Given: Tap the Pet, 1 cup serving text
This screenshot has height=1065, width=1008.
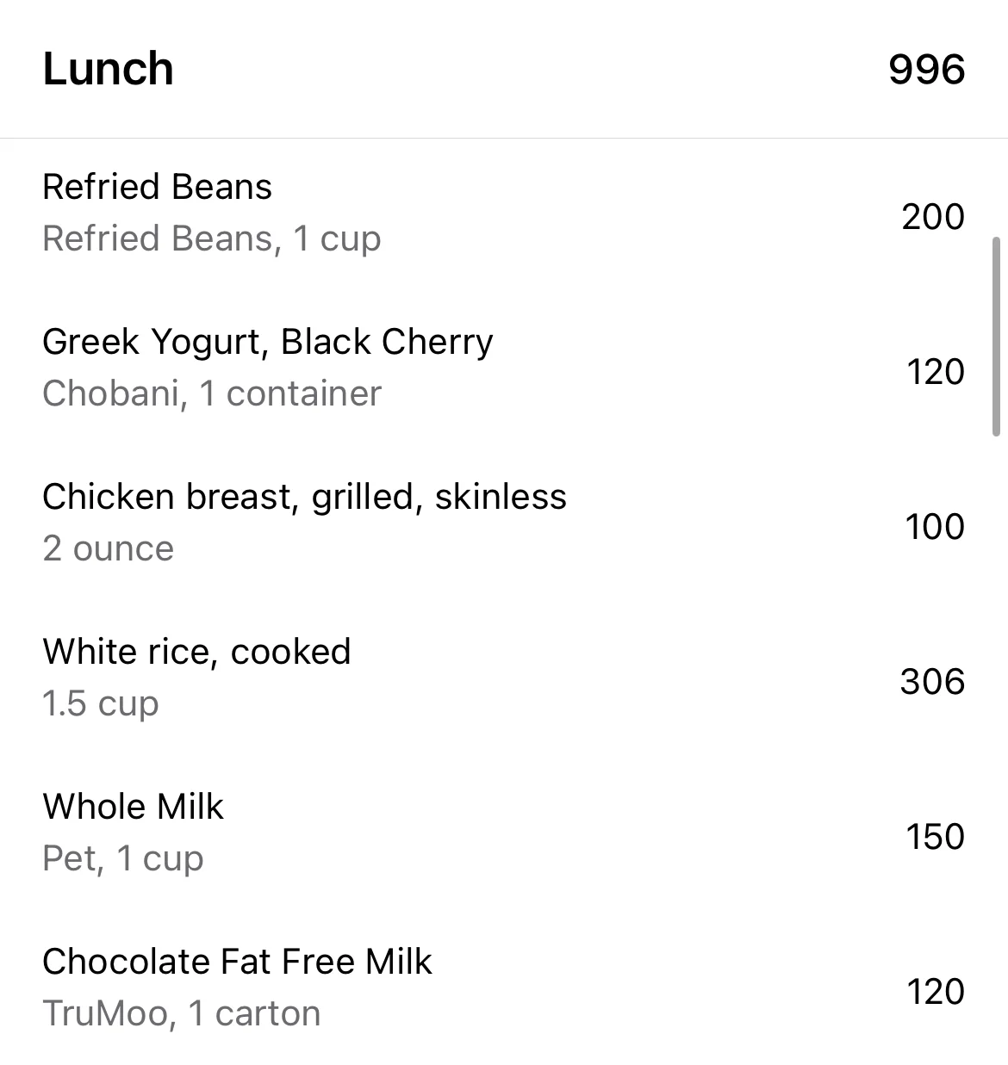Looking at the screenshot, I should pyautogui.click(x=123, y=859).
